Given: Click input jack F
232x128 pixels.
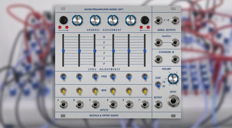Looking at the screenshot, I should click(x=145, y=104).
